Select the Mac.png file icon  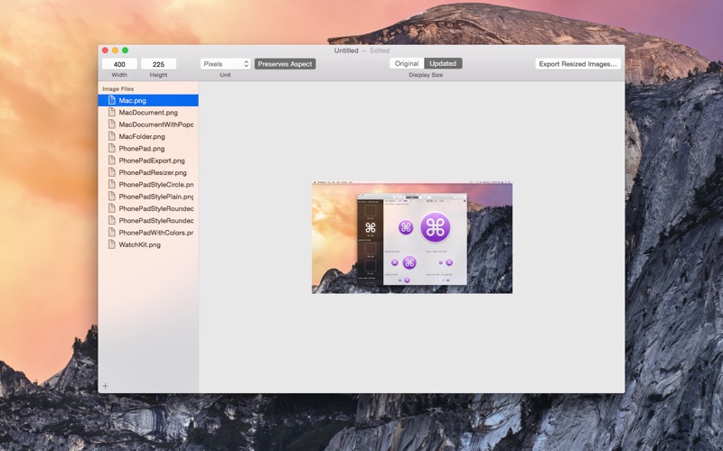click(111, 100)
